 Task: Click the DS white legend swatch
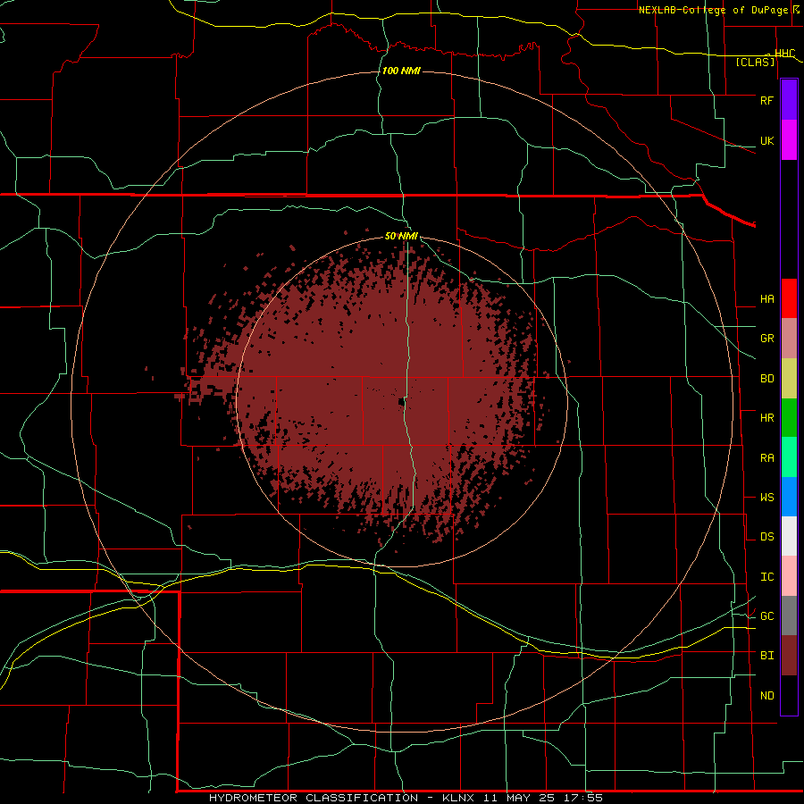789,536
